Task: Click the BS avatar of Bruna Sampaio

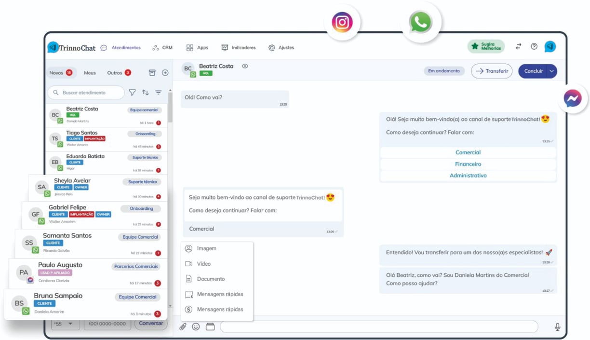Action: click(19, 303)
